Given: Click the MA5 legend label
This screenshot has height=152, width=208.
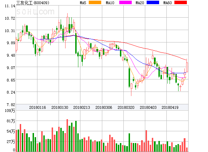Looking at the screenshot, I should (x=83, y=3).
